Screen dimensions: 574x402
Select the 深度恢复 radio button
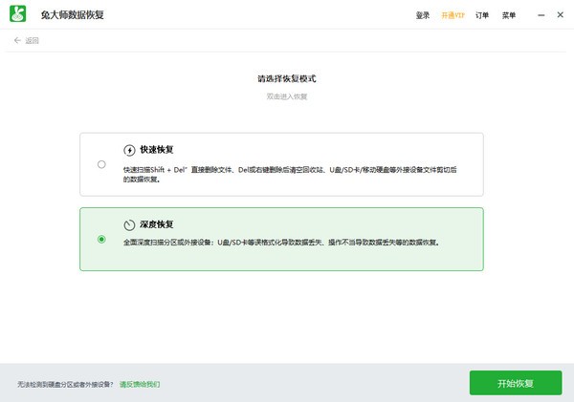[x=101, y=239]
